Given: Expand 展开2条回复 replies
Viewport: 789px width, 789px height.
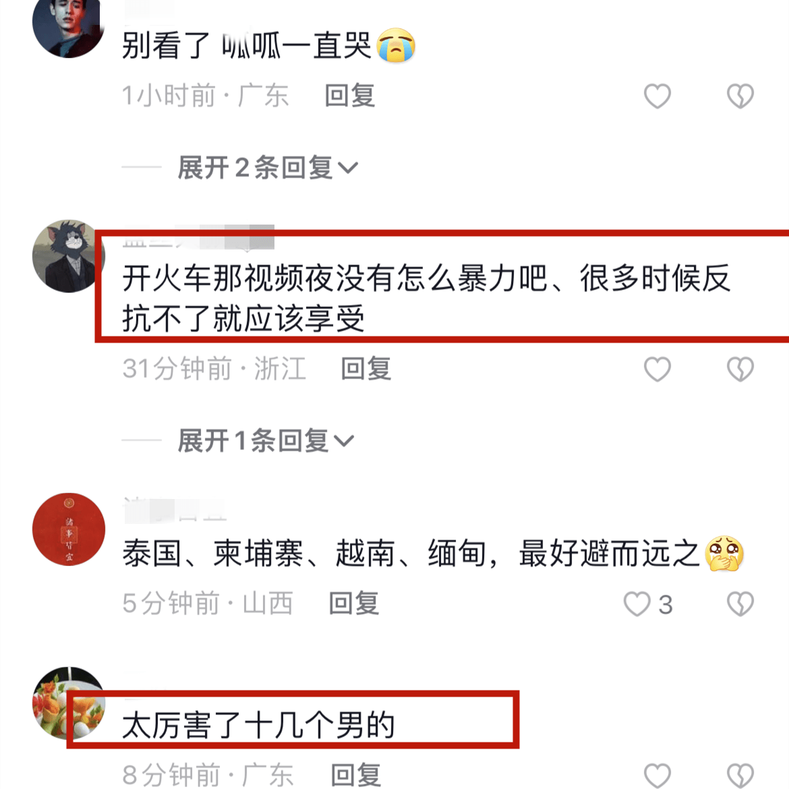Looking at the screenshot, I should click(268, 167).
